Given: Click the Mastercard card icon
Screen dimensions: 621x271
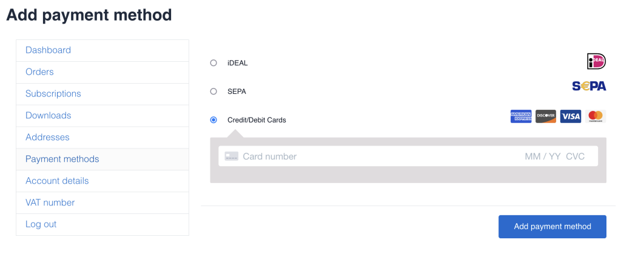Looking at the screenshot, I should 596,116.
